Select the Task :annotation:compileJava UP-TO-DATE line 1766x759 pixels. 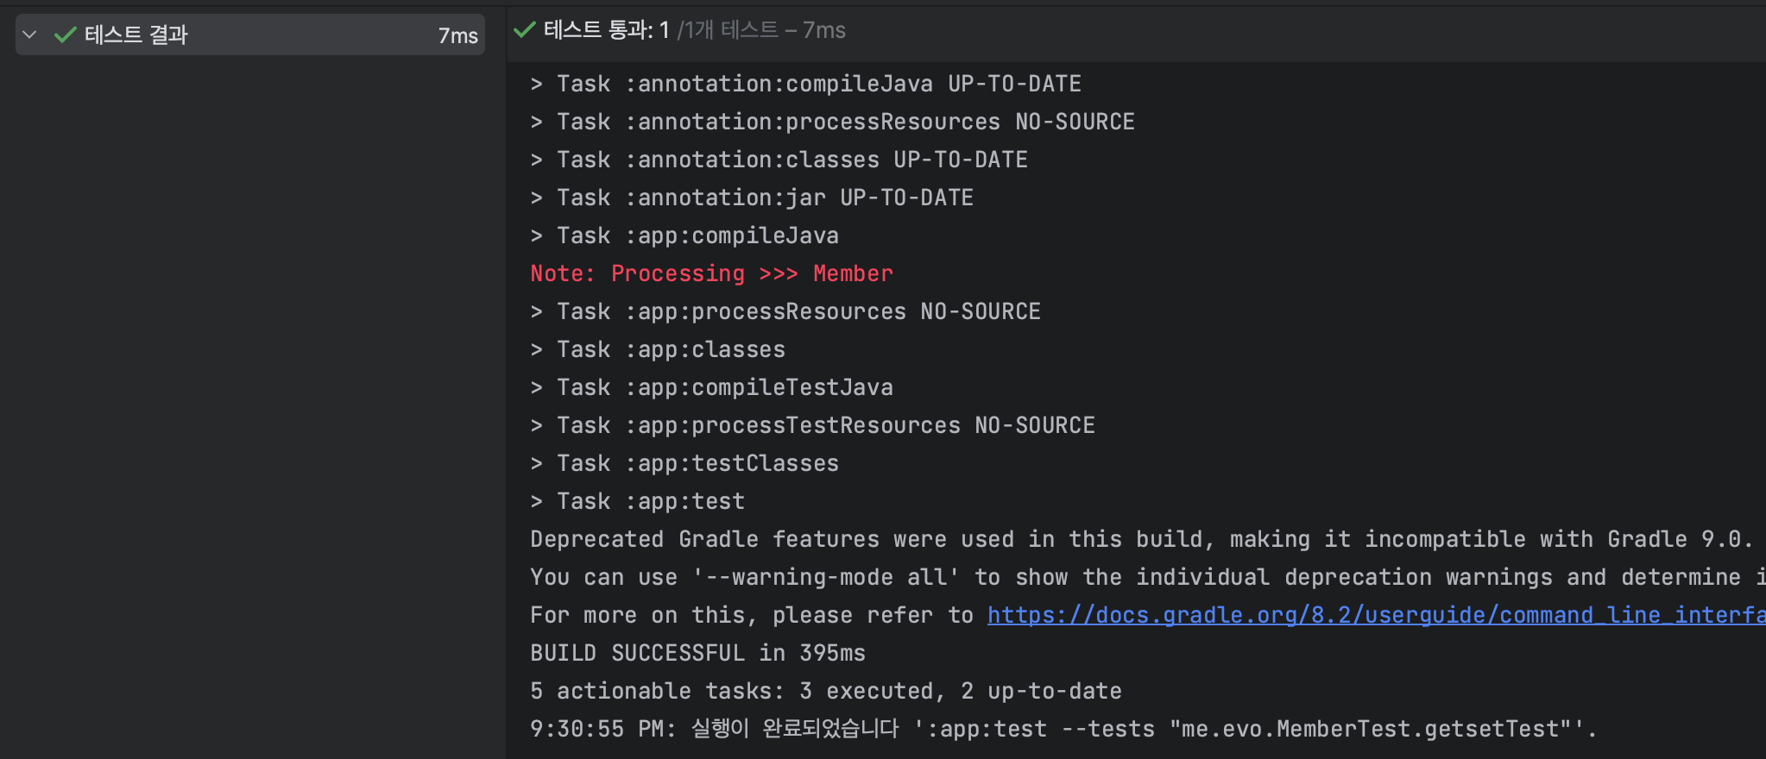pyautogui.click(x=805, y=84)
